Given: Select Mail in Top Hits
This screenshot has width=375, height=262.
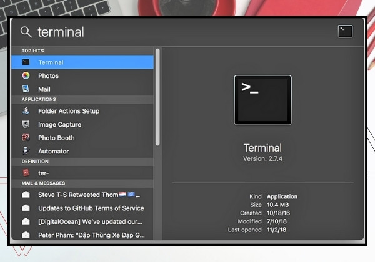Looking at the screenshot, I should coord(82,89).
